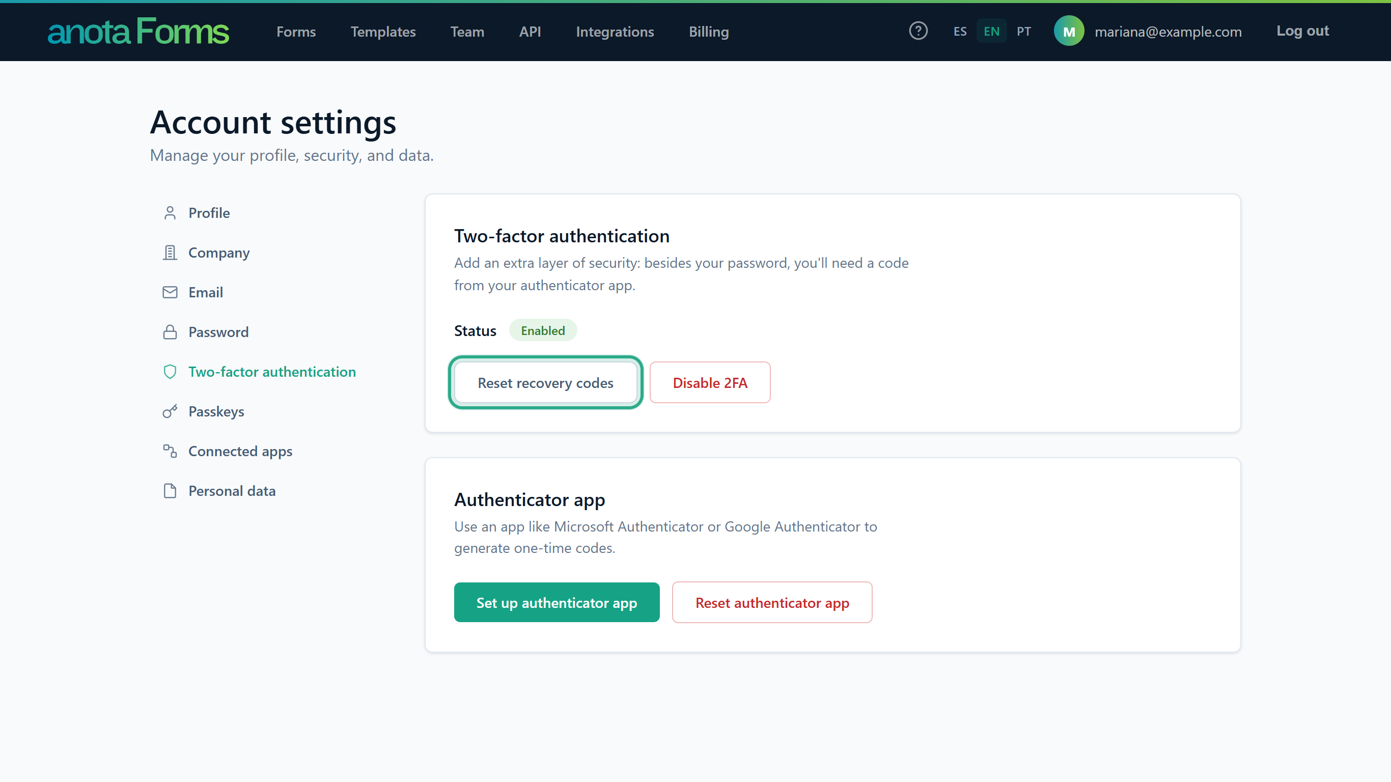Open the Templates menu item
Viewport: 1391px width, 782px height.
point(383,32)
